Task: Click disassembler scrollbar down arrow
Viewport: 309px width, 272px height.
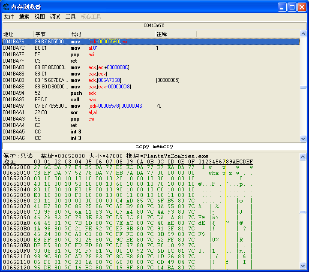Action: point(303,139)
